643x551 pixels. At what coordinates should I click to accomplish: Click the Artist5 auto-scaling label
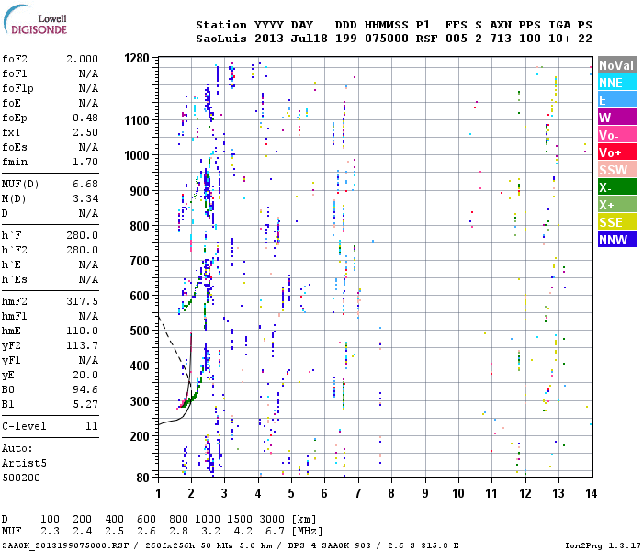click(x=24, y=463)
